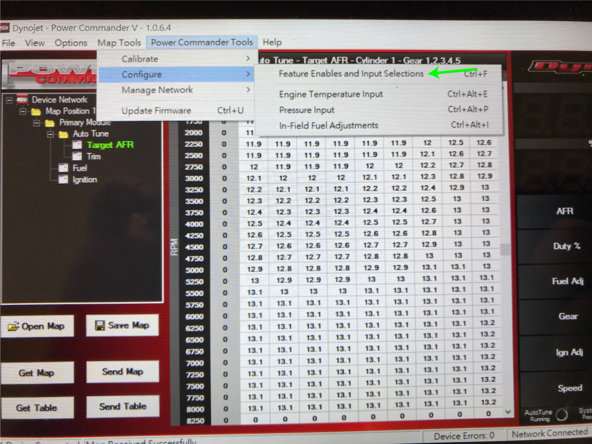Click the Send Map button
592x444 pixels.
(x=123, y=371)
